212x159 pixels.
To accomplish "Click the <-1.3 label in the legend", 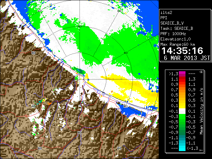I will pyautogui.click(x=192, y=148).
